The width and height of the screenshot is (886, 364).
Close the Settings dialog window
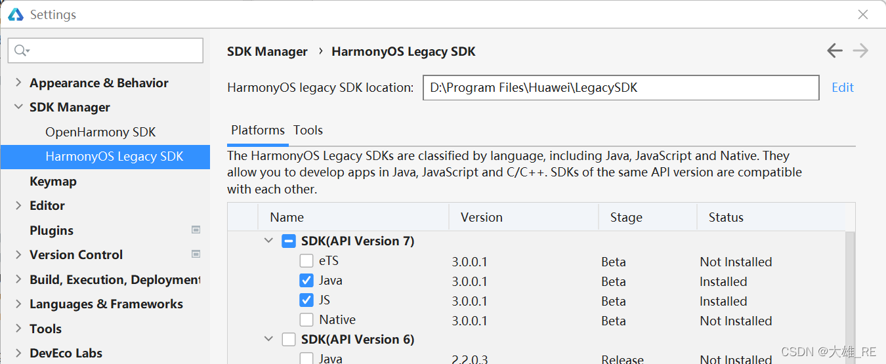(864, 14)
